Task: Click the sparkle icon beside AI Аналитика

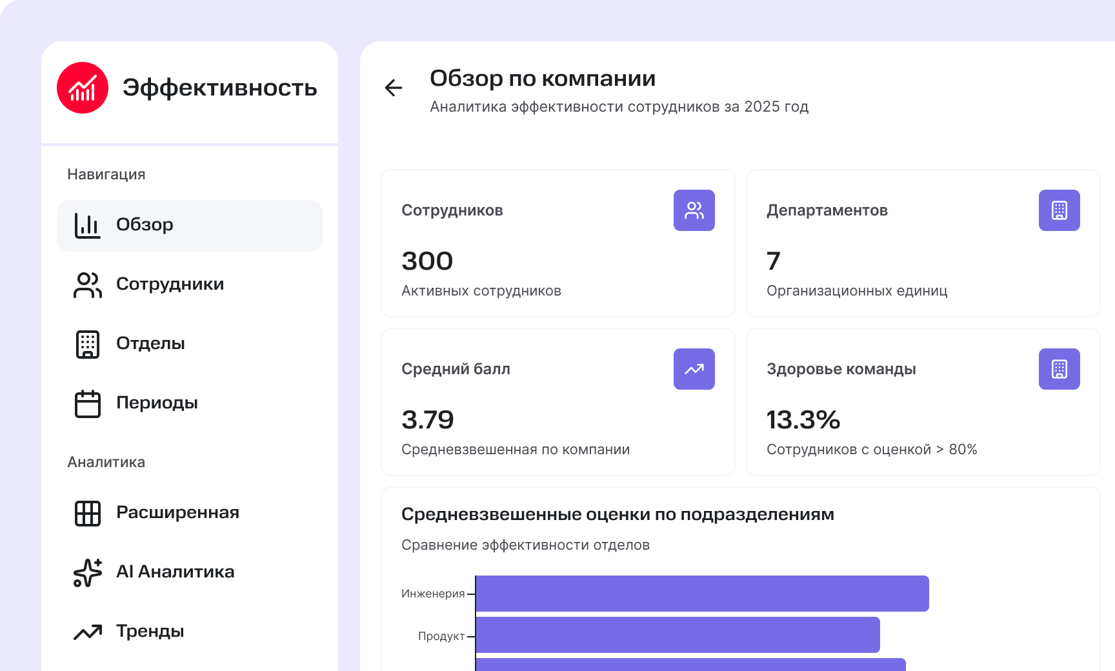Action: [x=88, y=572]
